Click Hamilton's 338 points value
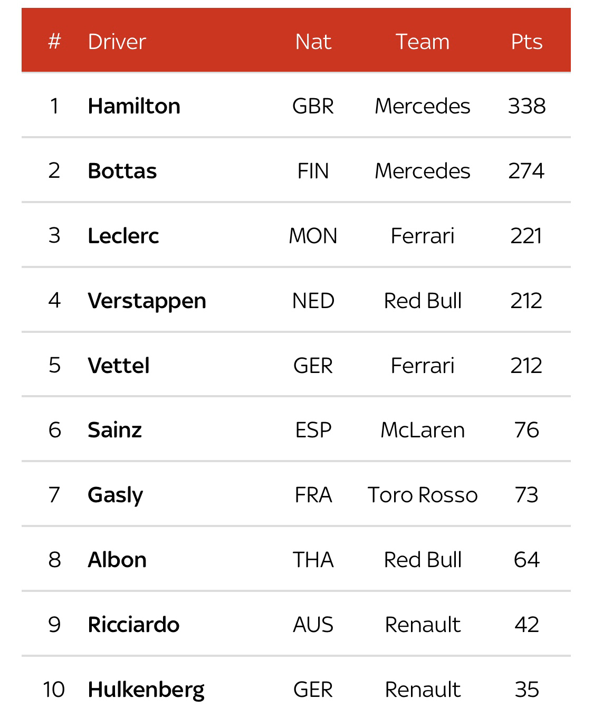The height and width of the screenshot is (718, 593). pos(527,106)
